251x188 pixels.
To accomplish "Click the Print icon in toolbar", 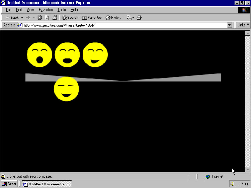I will [139, 17].
